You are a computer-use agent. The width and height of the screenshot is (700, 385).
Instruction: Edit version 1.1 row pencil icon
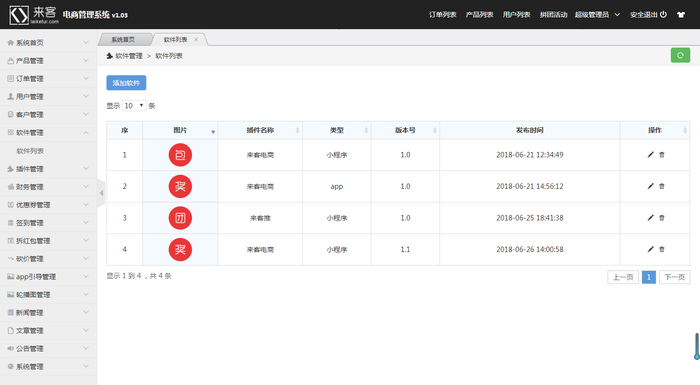(651, 249)
